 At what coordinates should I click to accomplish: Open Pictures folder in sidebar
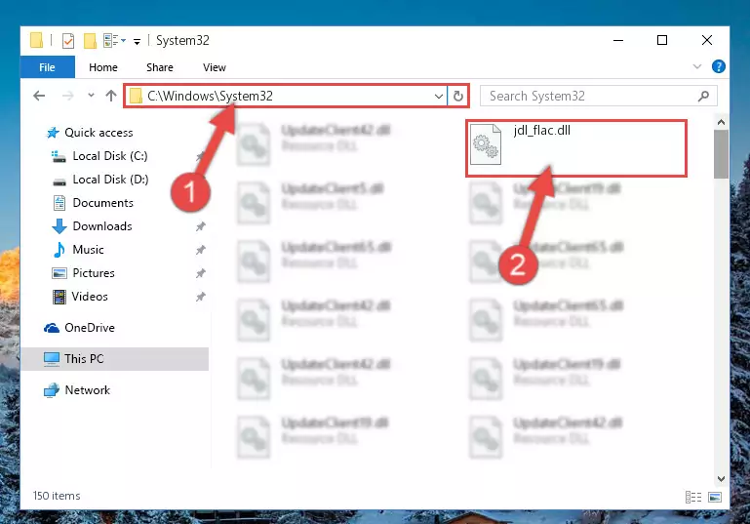pos(94,273)
